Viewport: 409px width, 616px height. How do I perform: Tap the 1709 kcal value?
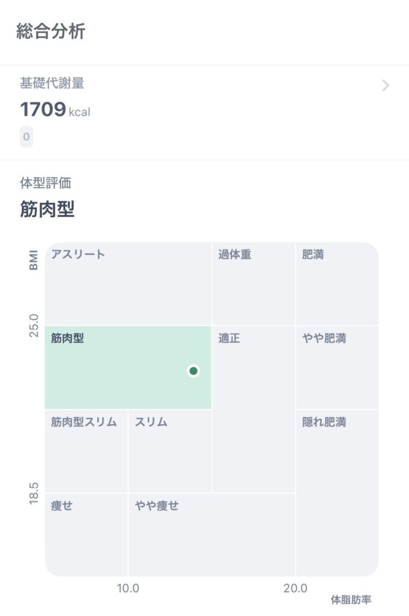point(55,109)
